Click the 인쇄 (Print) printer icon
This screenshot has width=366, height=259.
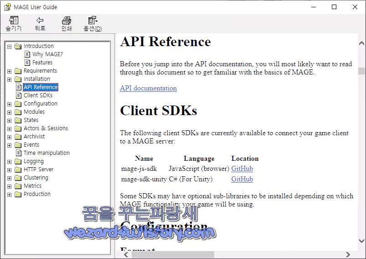coord(67,21)
